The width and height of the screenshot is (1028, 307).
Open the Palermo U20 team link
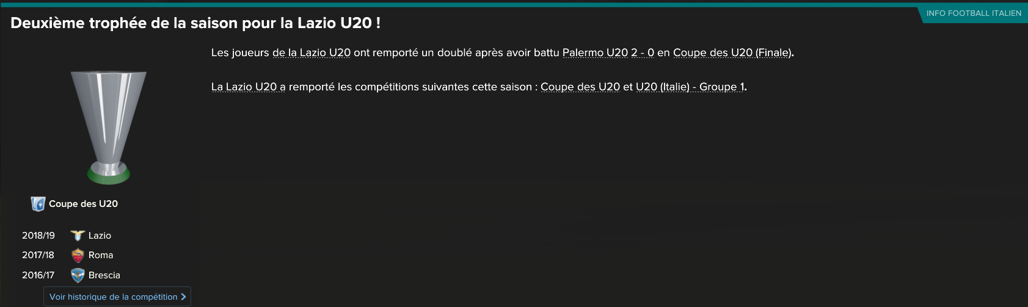(x=595, y=53)
